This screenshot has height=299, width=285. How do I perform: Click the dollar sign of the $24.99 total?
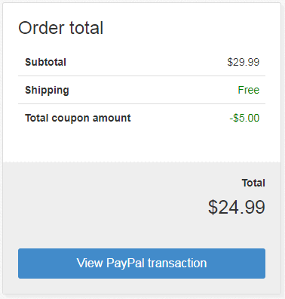(213, 207)
